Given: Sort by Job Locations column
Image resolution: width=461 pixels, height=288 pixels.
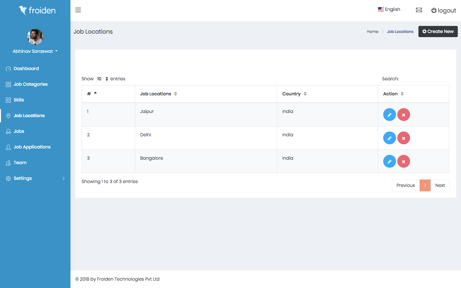Looking at the screenshot, I should [206, 94].
